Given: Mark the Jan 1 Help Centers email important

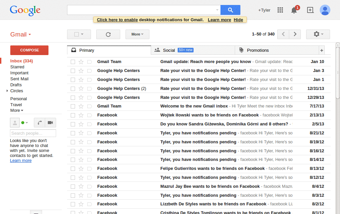Looking at the screenshot, I should coord(89,80).
